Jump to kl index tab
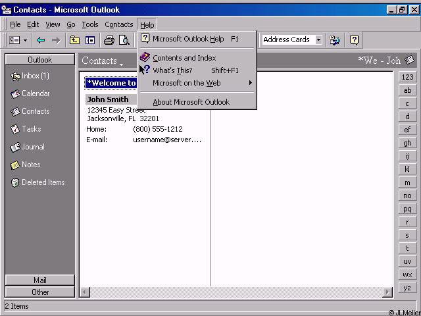 [x=407, y=169]
